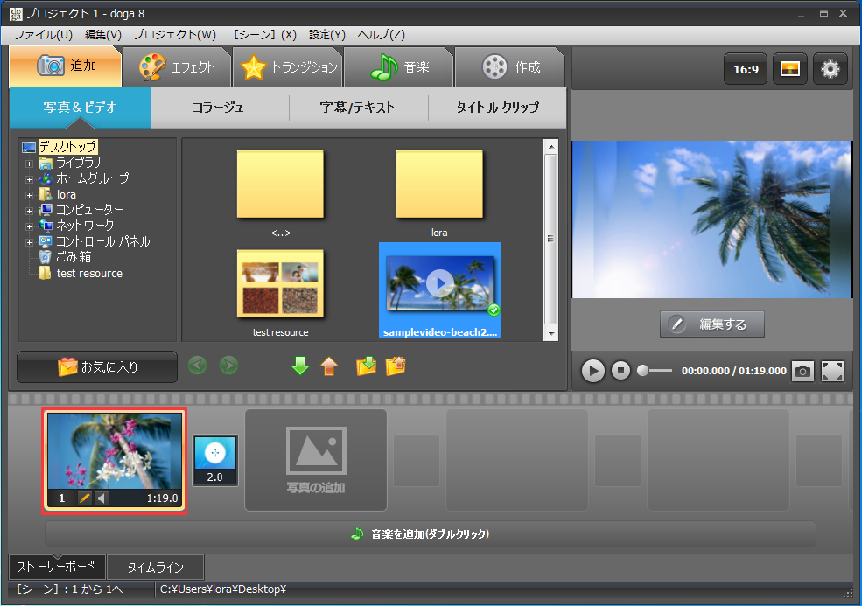This screenshot has width=862, height=606.
Task: Click the green forward navigation arrow
Action: pyautogui.click(x=228, y=366)
